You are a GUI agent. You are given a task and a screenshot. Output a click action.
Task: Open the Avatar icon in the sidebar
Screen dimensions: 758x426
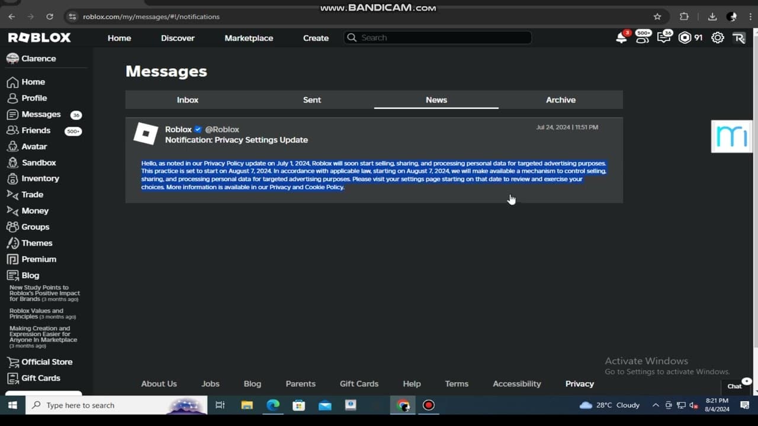[12, 147]
